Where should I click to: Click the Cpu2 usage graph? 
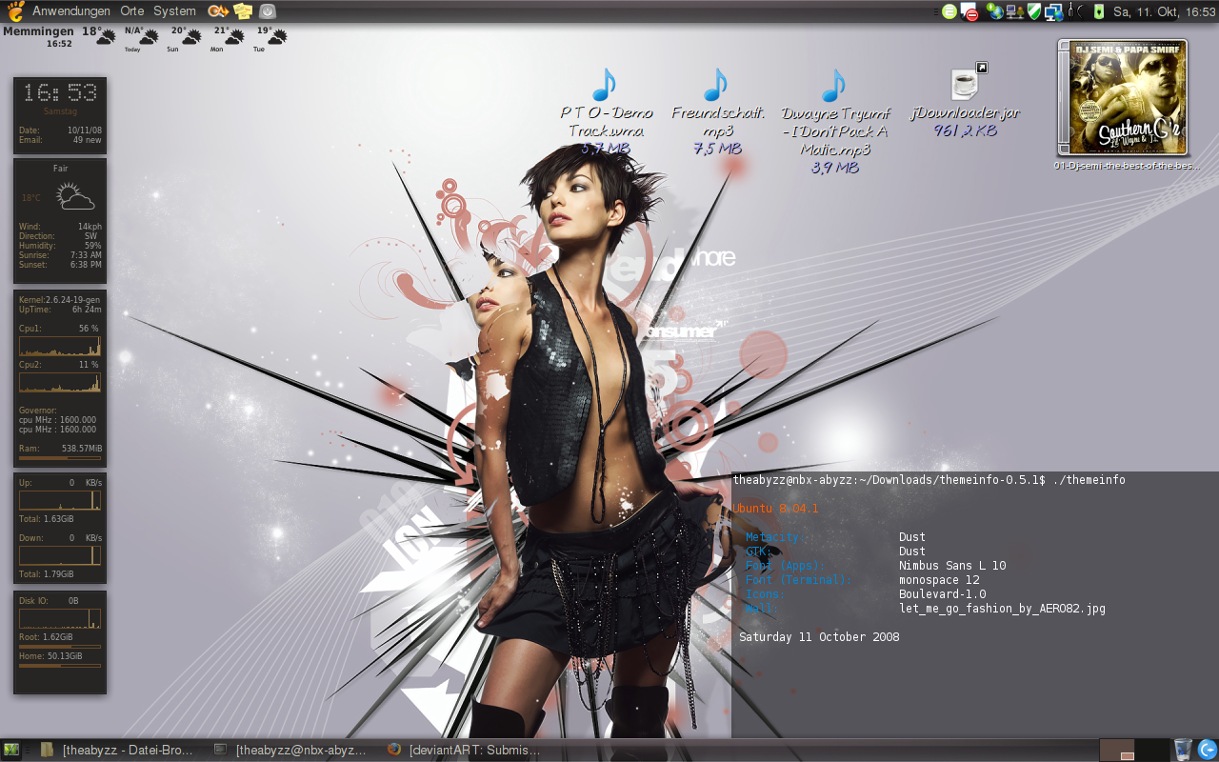tap(59, 382)
